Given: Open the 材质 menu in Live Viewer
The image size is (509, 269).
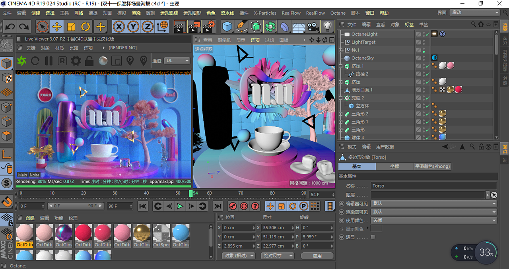Looking at the screenshot, I should point(60,48).
